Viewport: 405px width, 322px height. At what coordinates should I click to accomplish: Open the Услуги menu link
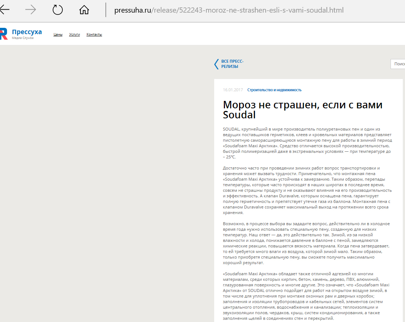[74, 34]
